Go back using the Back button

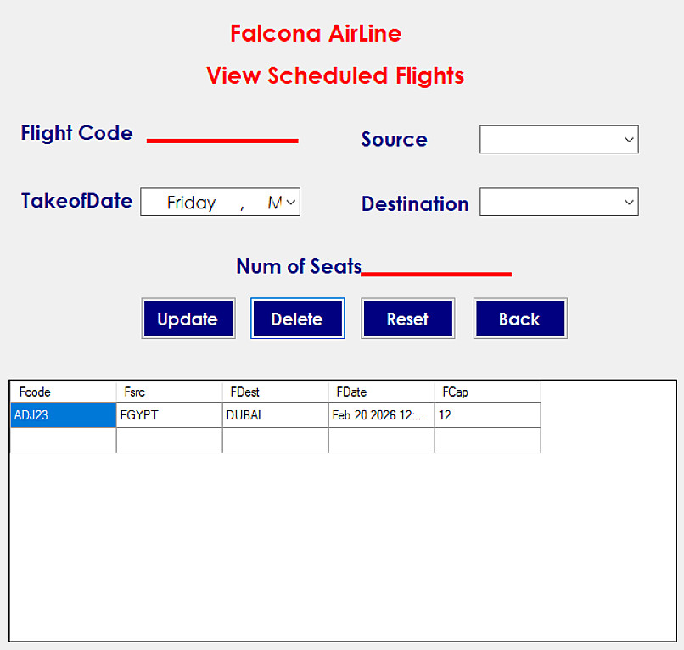[x=519, y=319]
